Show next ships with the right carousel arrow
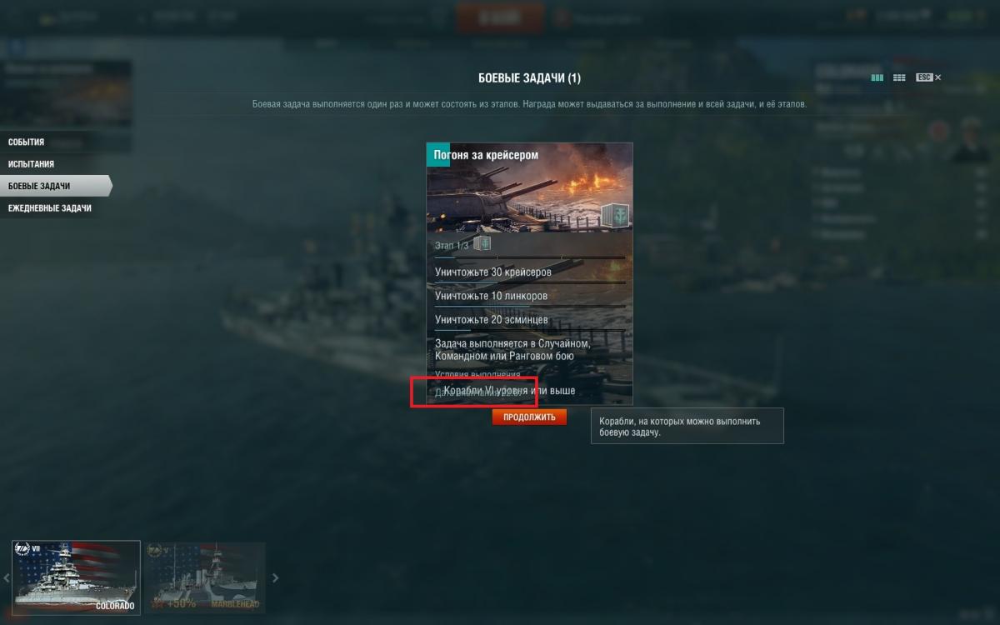The width and height of the screenshot is (1000, 625). [x=276, y=577]
